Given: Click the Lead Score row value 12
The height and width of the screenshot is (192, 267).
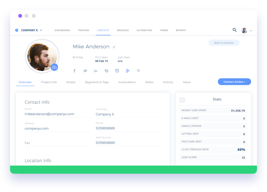Looking at the screenshot, I should click(244, 157).
